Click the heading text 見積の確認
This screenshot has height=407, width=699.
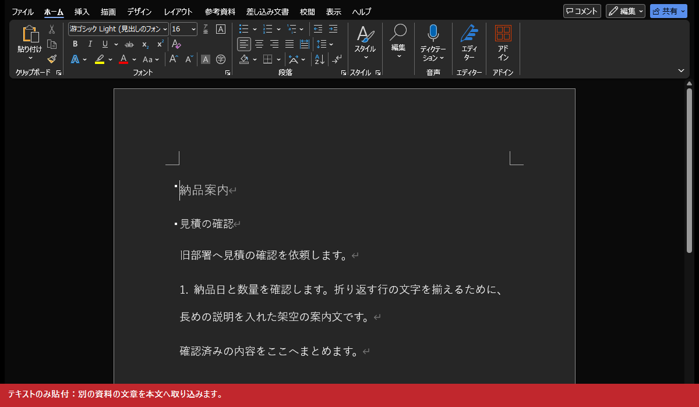point(207,224)
